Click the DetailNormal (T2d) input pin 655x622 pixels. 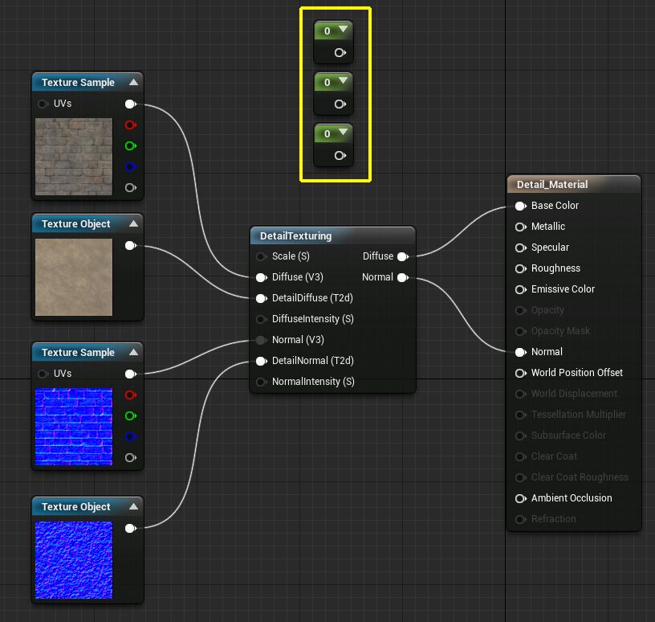[x=262, y=361]
